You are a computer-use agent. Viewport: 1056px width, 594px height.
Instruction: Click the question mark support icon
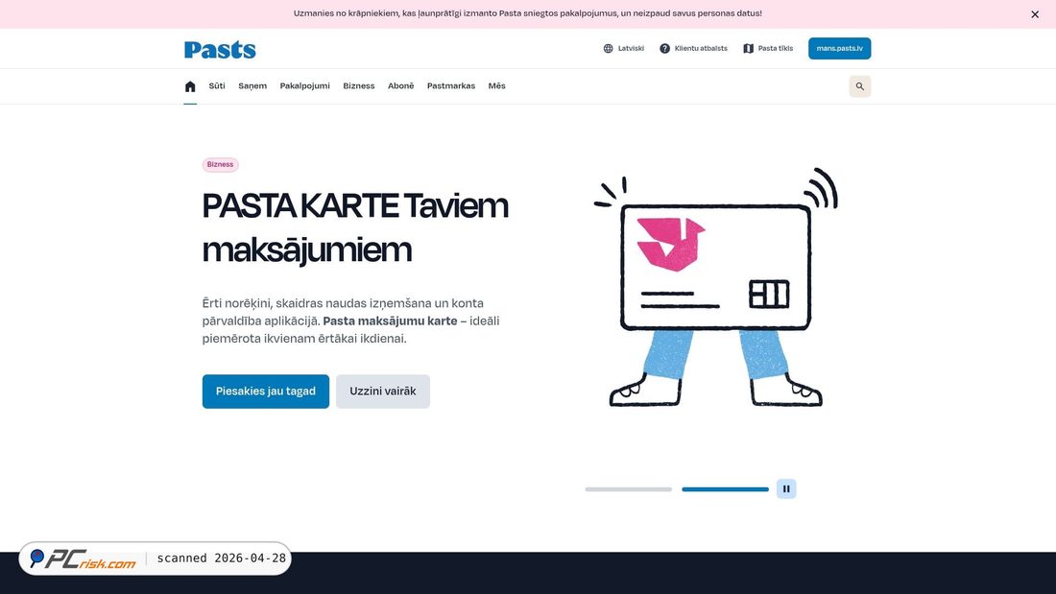pyautogui.click(x=664, y=49)
